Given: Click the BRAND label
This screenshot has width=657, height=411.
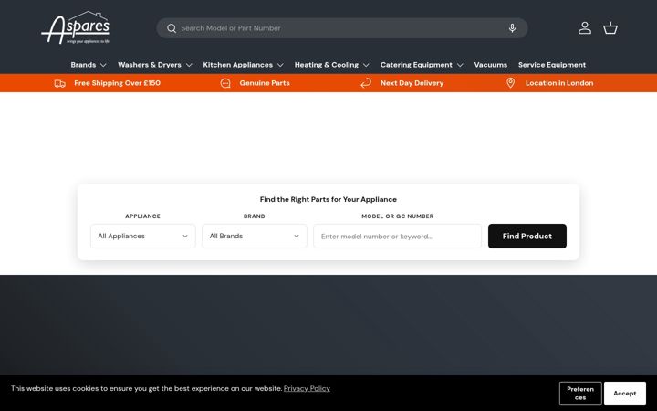Looking at the screenshot, I should [x=255, y=216].
